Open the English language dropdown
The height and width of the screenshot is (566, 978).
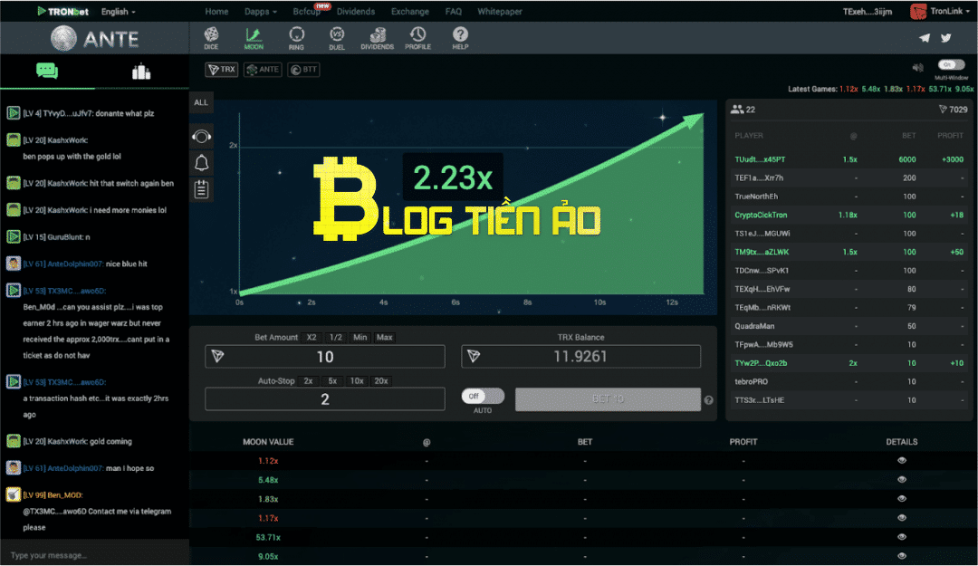[x=118, y=11]
